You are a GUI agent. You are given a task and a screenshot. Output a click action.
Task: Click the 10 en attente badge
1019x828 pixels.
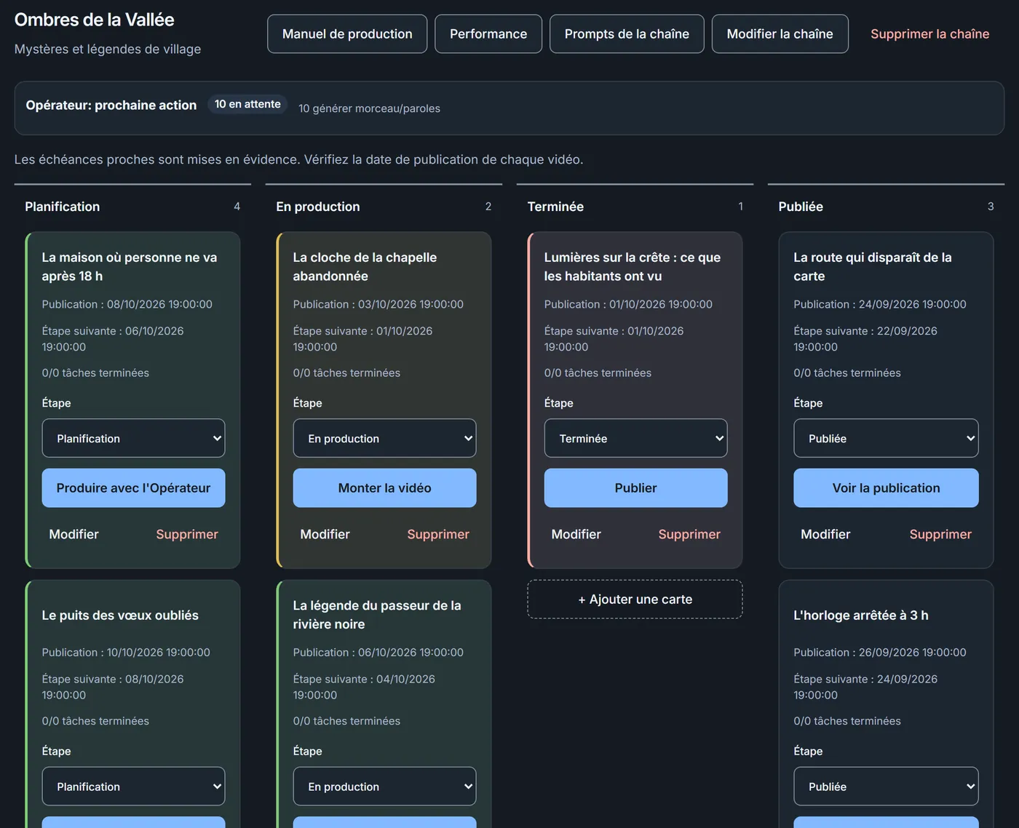247,104
